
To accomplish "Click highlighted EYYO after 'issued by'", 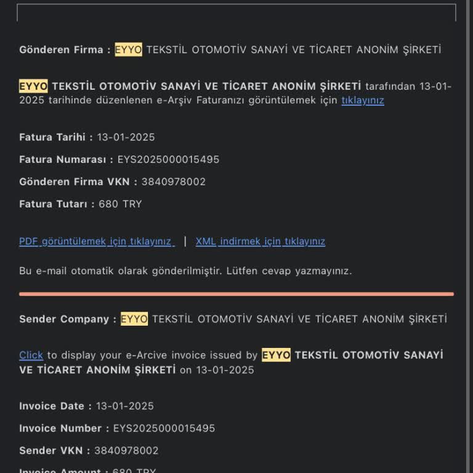I will point(276,355).
